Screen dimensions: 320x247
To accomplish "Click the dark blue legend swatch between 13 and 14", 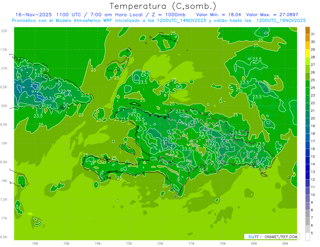I will click(x=307, y=168).
